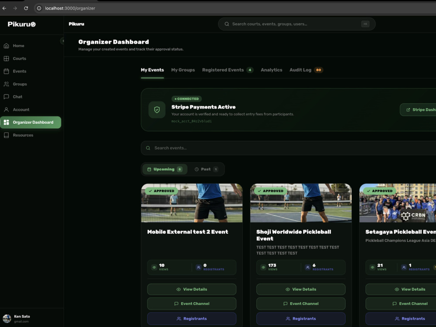The width and height of the screenshot is (436, 327).
Task: Click the Courts grid icon
Action: point(7,58)
